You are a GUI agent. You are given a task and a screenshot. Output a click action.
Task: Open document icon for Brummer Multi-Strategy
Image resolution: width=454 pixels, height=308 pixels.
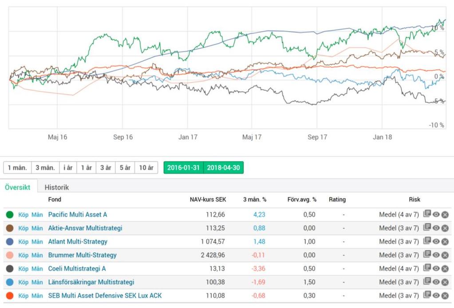pyautogui.click(x=427, y=254)
